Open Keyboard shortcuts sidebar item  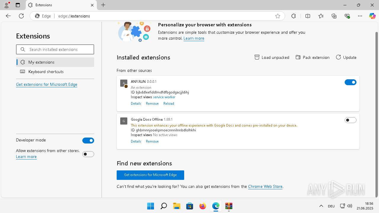coord(55,72)
